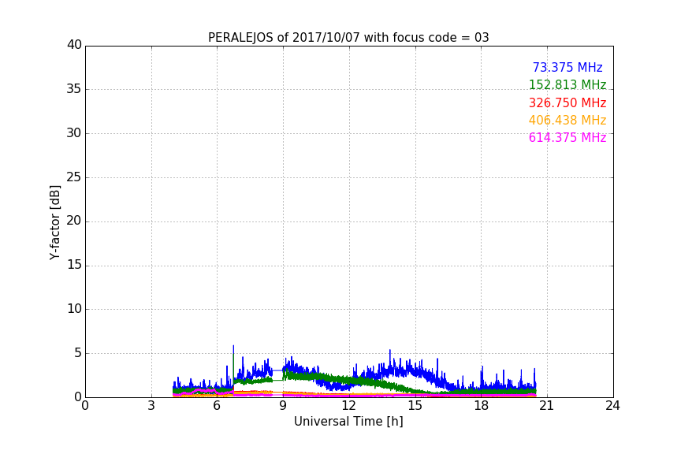The width and height of the screenshot is (681, 454).
Task: Click the x-axis tick value 18
Action: click(482, 406)
